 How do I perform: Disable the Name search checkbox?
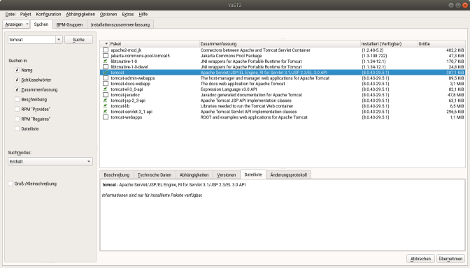point(17,70)
